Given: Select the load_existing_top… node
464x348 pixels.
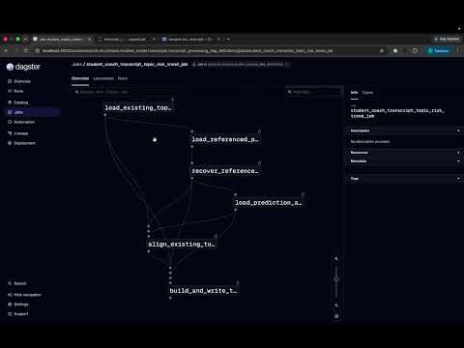Looking at the screenshot, I should (138, 108).
